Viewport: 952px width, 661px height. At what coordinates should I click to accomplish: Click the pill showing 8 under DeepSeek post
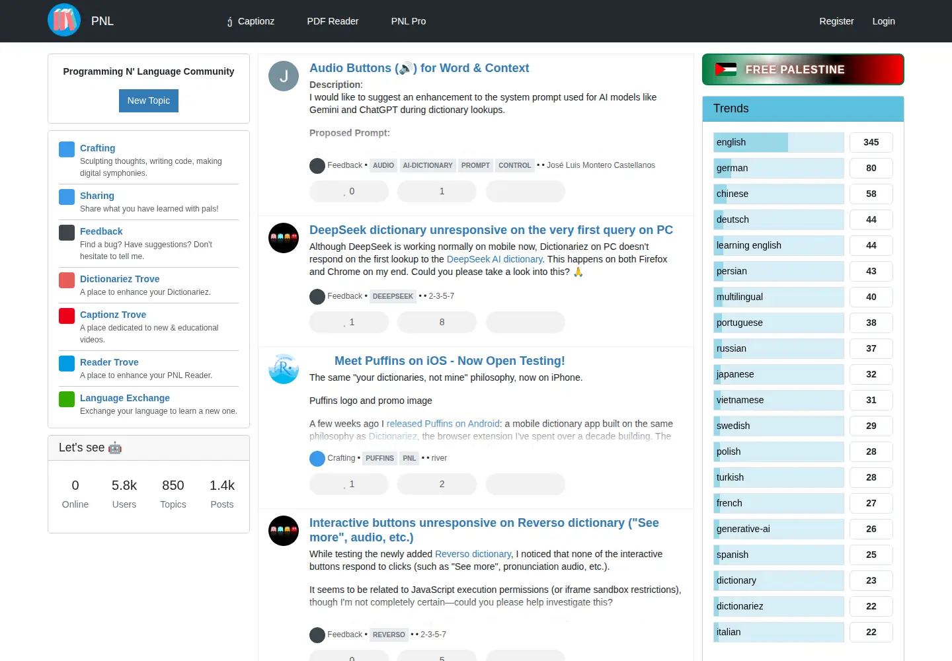tap(437, 323)
